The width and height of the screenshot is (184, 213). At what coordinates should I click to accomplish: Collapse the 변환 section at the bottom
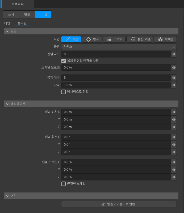[7, 196]
